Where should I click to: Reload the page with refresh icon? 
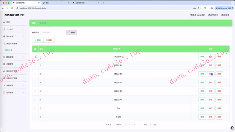click(12, 8)
